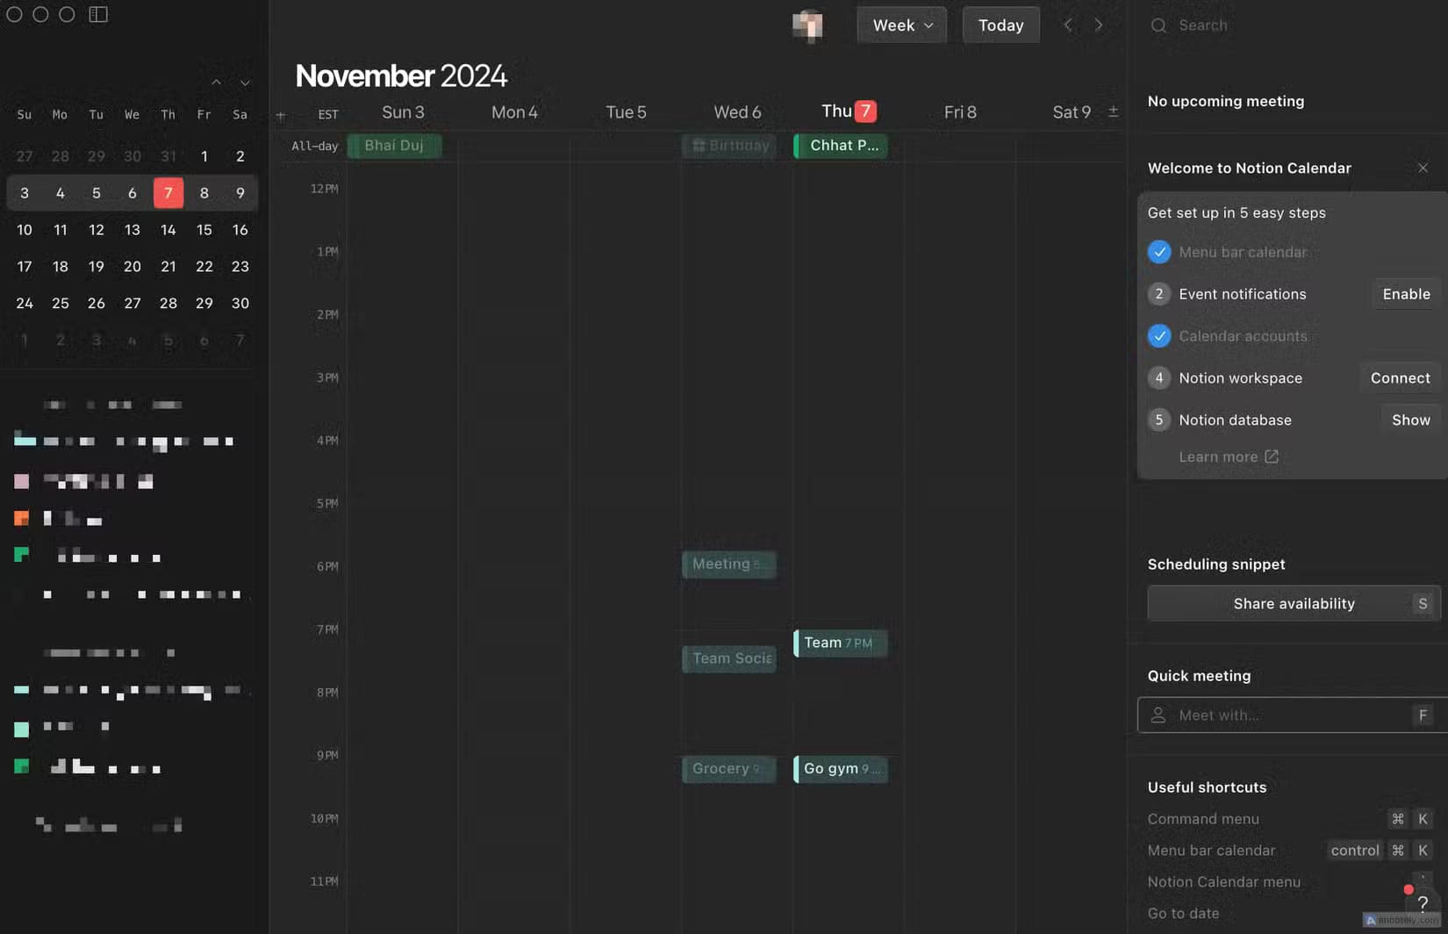Select the Sat 9 column header

pos(1072,112)
